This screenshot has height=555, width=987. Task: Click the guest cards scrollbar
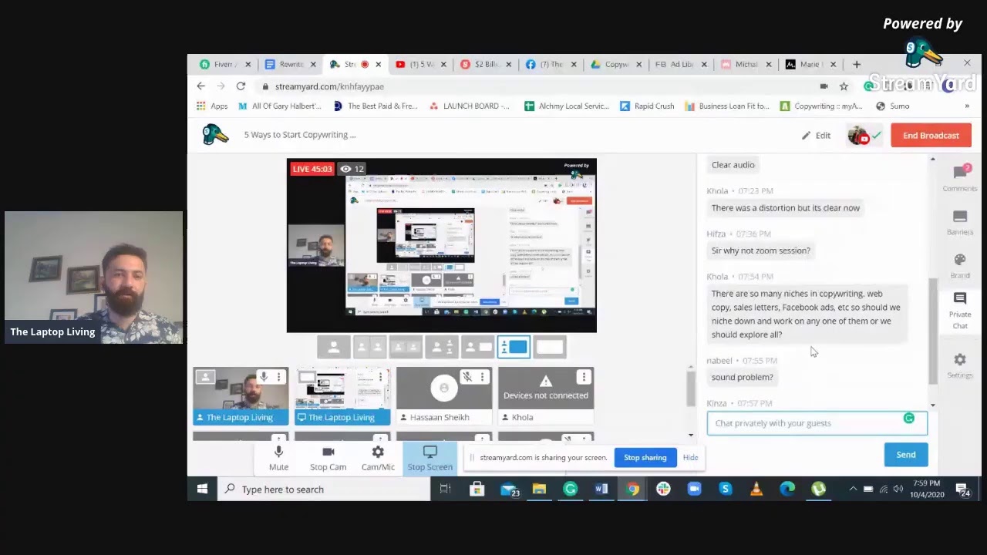point(691,389)
